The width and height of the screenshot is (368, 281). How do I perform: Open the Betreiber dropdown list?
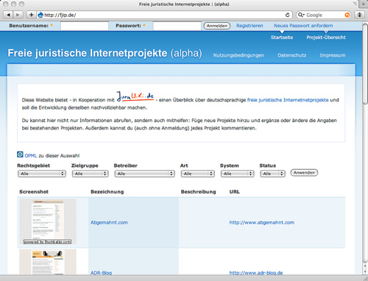coord(144,174)
